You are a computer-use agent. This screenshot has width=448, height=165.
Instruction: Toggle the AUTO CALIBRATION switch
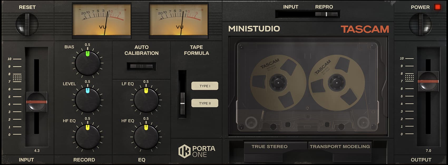[142, 66]
